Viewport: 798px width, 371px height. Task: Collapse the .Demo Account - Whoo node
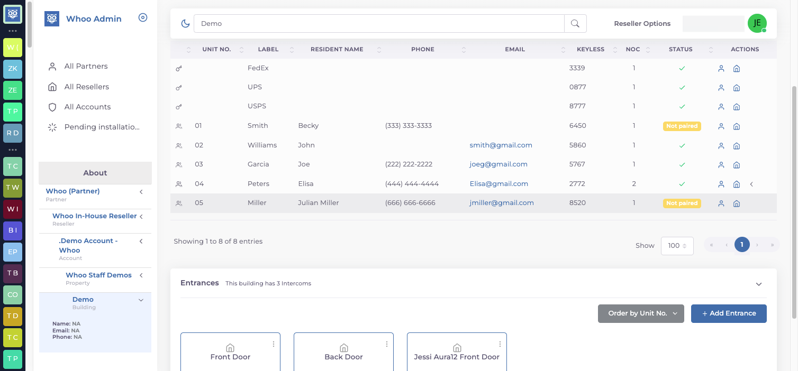click(141, 242)
